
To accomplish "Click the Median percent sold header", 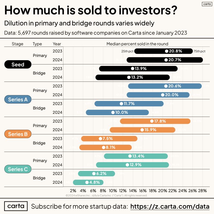I will [x=137, y=44].
